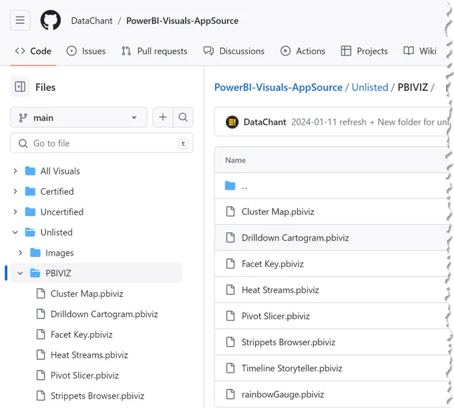Open Drilldown Cartogram.pbiviz in file table
Screen dimensions: 454x408
[x=295, y=238]
